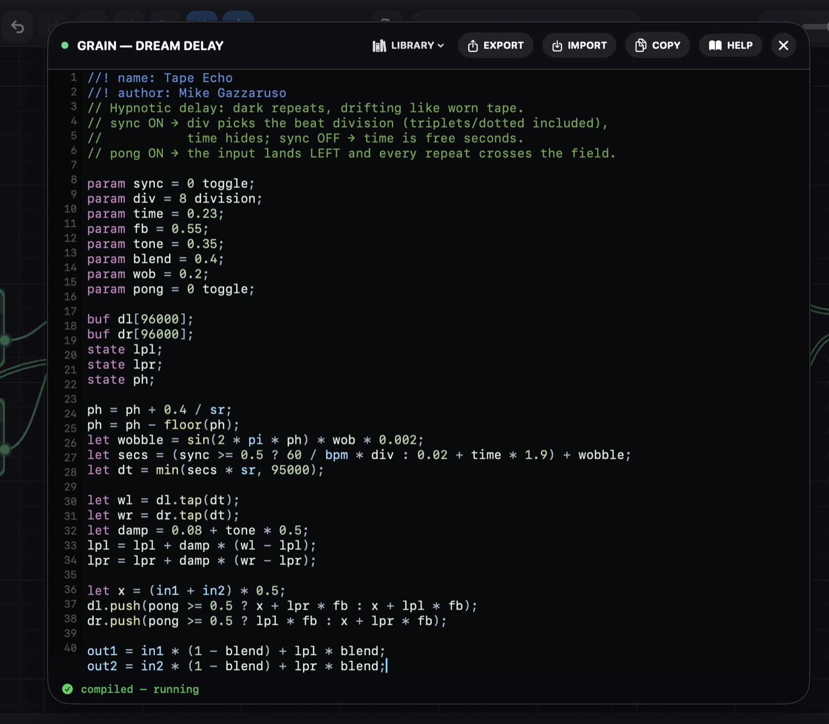Viewport: 829px width, 724px height.
Task: Click the 'out1 = in1 * (1 - blend)' line
Action: pos(236,651)
